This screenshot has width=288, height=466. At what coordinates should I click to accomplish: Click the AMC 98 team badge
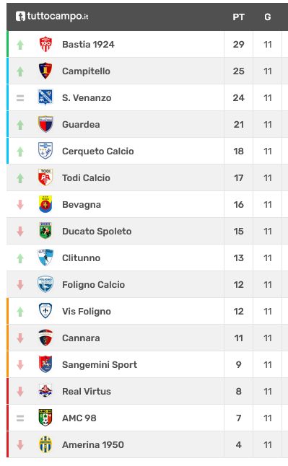click(x=45, y=418)
